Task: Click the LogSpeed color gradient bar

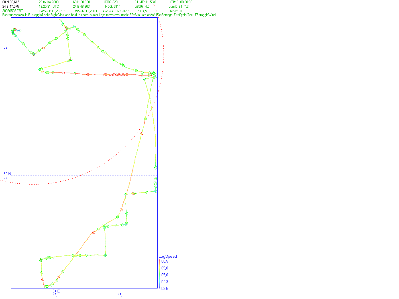Action: [x=160, y=274]
